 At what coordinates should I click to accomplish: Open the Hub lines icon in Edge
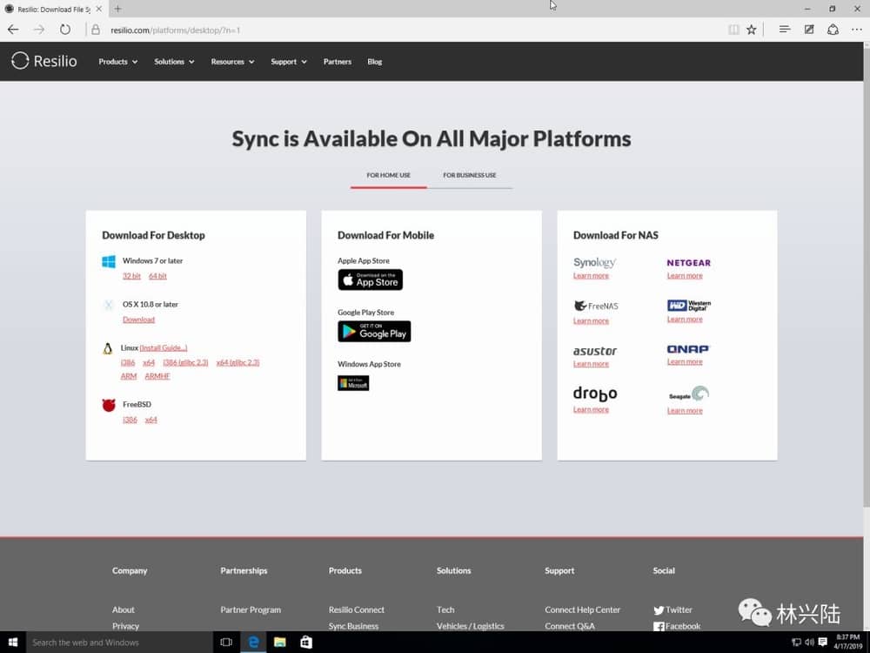[x=784, y=30]
